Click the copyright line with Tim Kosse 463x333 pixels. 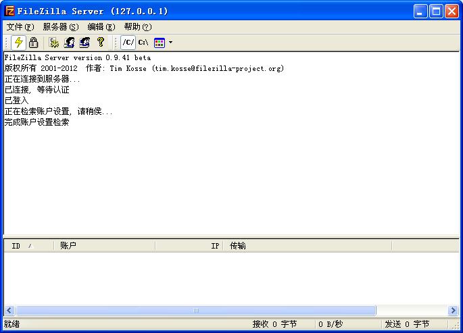point(144,68)
